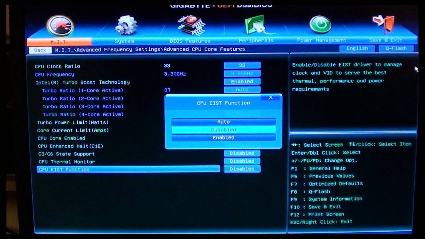Open Turbo Ratio 1-Core Active Auto field
Image resolution: width=425 pixels, height=239 pixels.
point(242,90)
